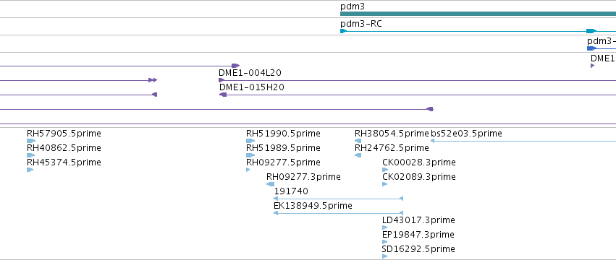Click the DME1-015H20 reverse arrow marker
Screen dimensions: 616x260
pos(223,95)
